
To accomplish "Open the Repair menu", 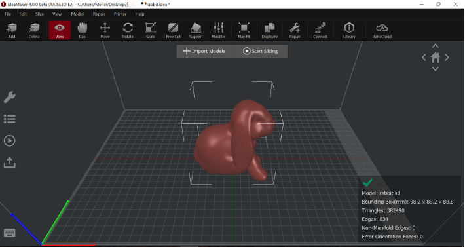I will point(99,14).
